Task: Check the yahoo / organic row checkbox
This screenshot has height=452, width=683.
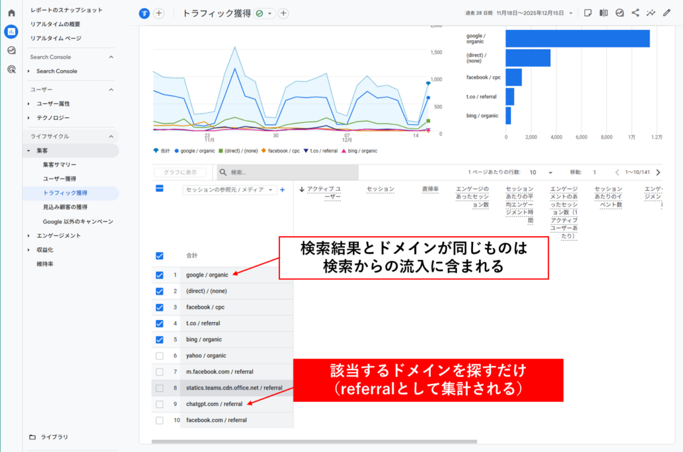Action: click(x=159, y=355)
